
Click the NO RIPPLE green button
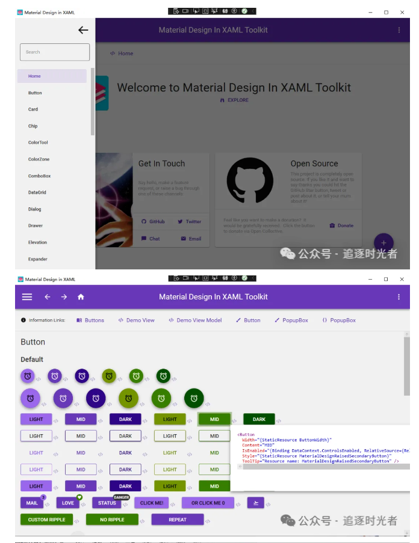(112, 520)
